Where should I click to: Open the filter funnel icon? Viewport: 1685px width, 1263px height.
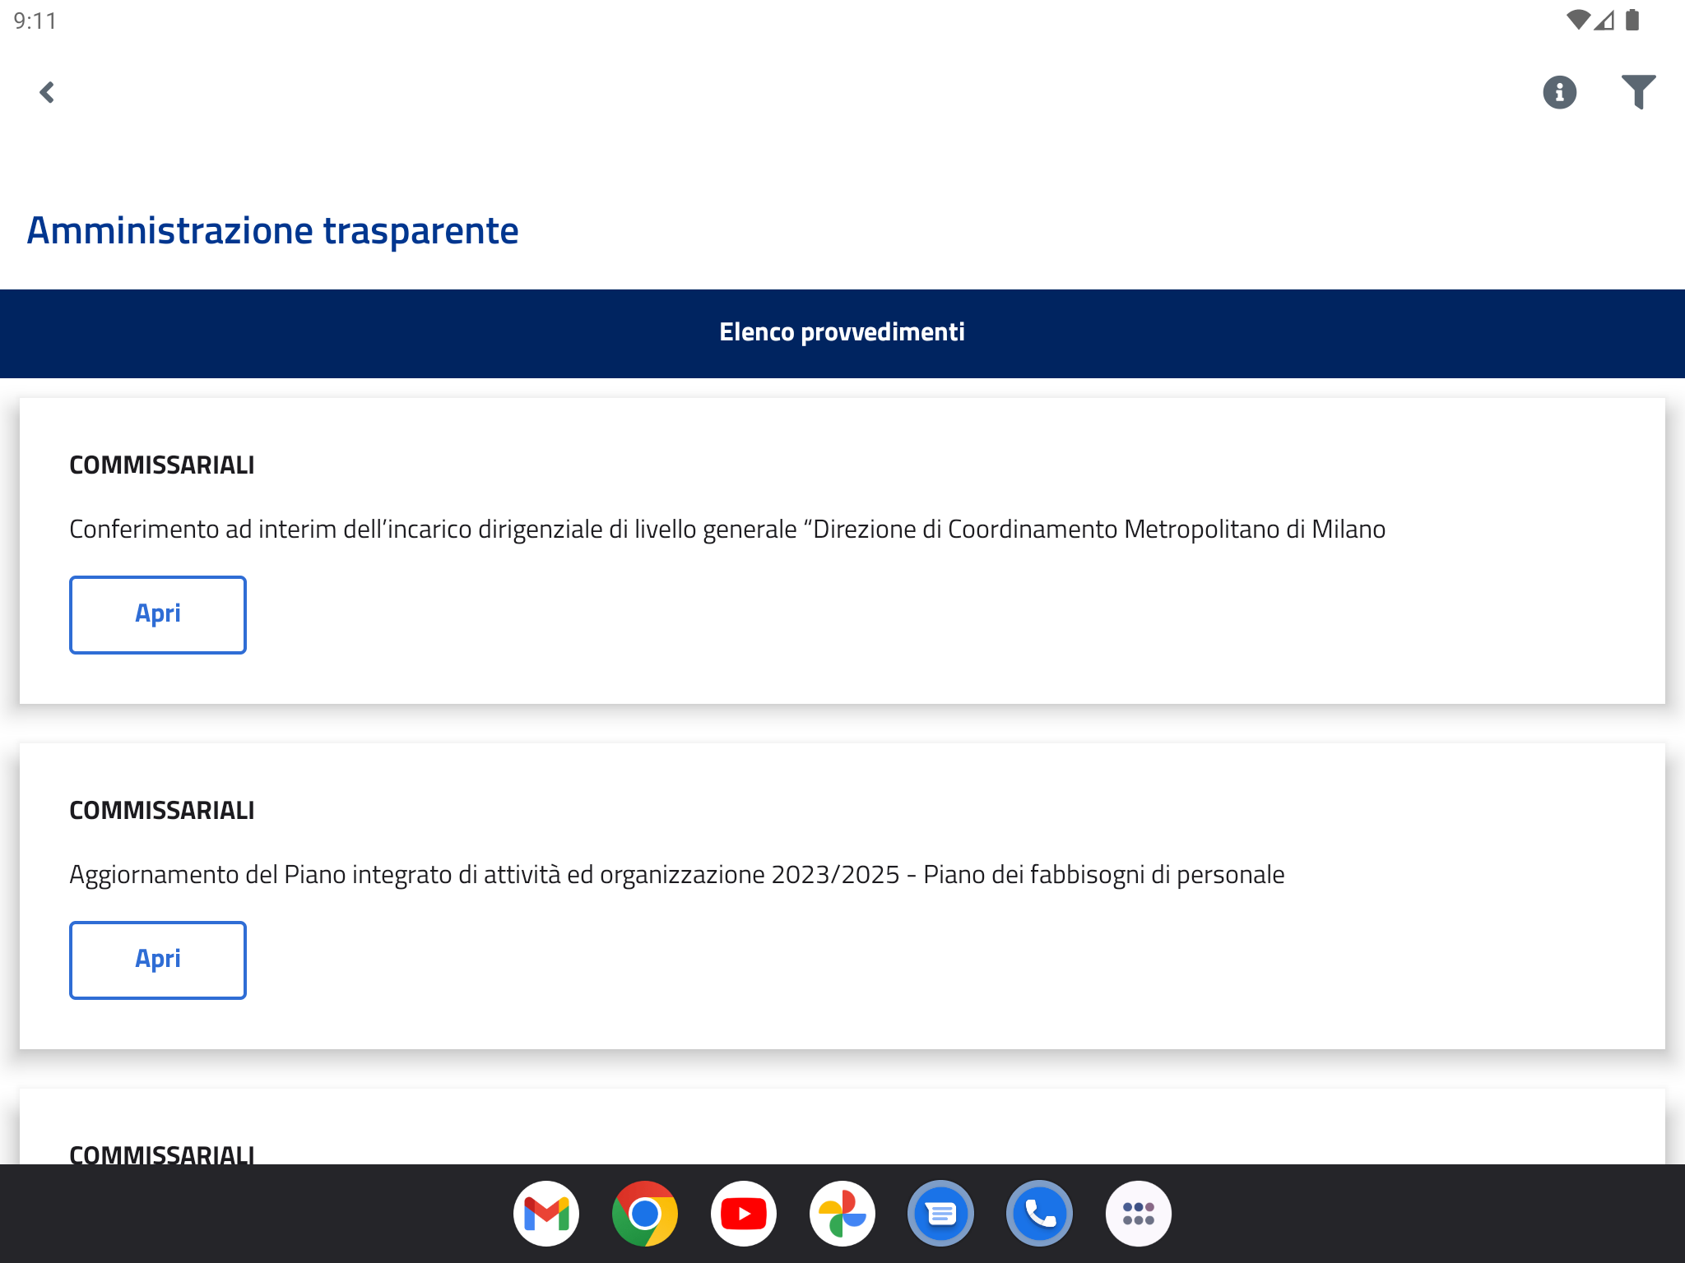1638,92
